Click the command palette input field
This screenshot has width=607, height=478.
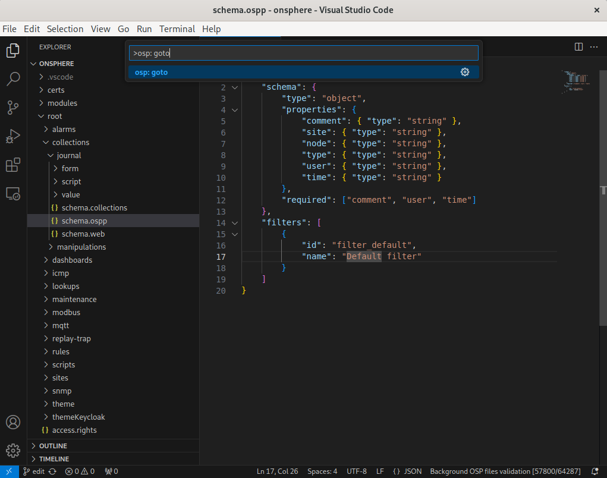pyautogui.click(x=304, y=53)
